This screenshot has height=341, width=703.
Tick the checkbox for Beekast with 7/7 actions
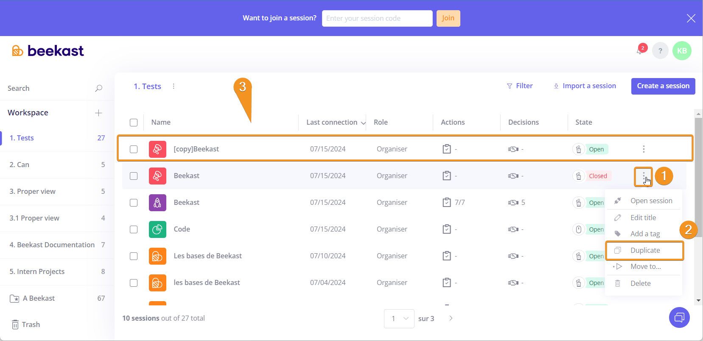134,203
